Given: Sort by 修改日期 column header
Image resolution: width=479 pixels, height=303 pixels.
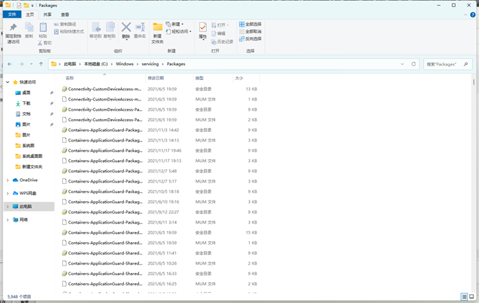Looking at the screenshot, I should (x=156, y=78).
